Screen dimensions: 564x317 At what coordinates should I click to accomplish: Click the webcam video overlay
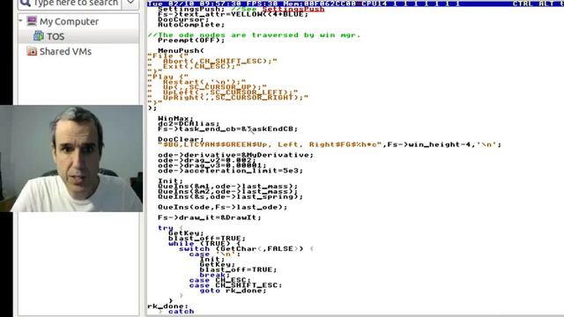click(71, 158)
